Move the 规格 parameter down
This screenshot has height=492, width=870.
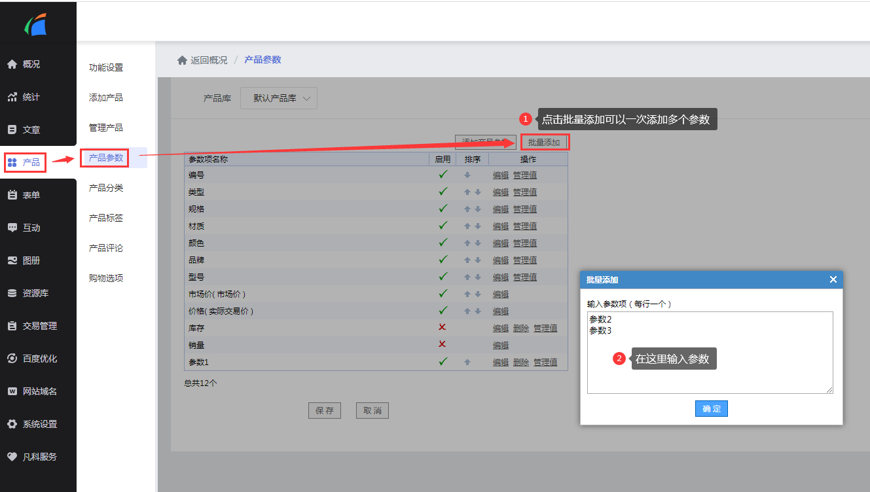point(478,209)
